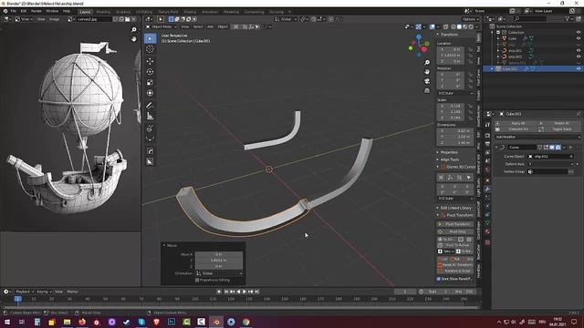Screen dimensions: 584x328
Task: Click the timeline current frame marker
Action: pyautogui.click(x=17, y=299)
